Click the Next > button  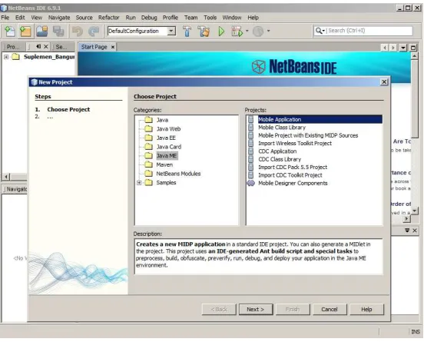256,309
